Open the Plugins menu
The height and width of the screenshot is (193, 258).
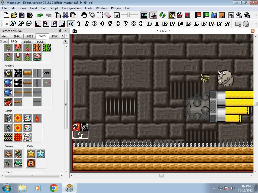pyautogui.click(x=116, y=8)
